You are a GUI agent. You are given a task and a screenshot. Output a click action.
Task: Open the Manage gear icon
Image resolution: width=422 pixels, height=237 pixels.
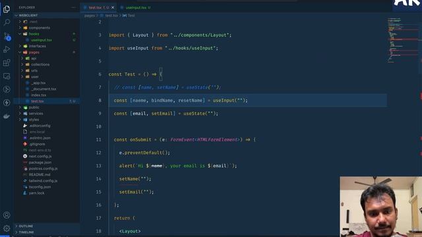pyautogui.click(x=7, y=228)
